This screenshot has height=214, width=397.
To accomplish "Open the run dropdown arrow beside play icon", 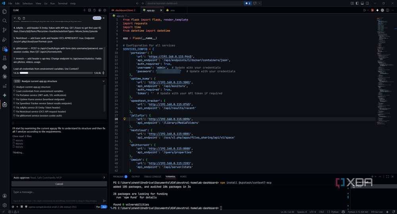I will pos(368,10).
